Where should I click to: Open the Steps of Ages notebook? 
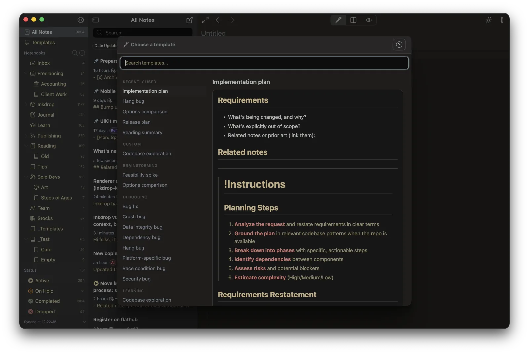coord(54,198)
